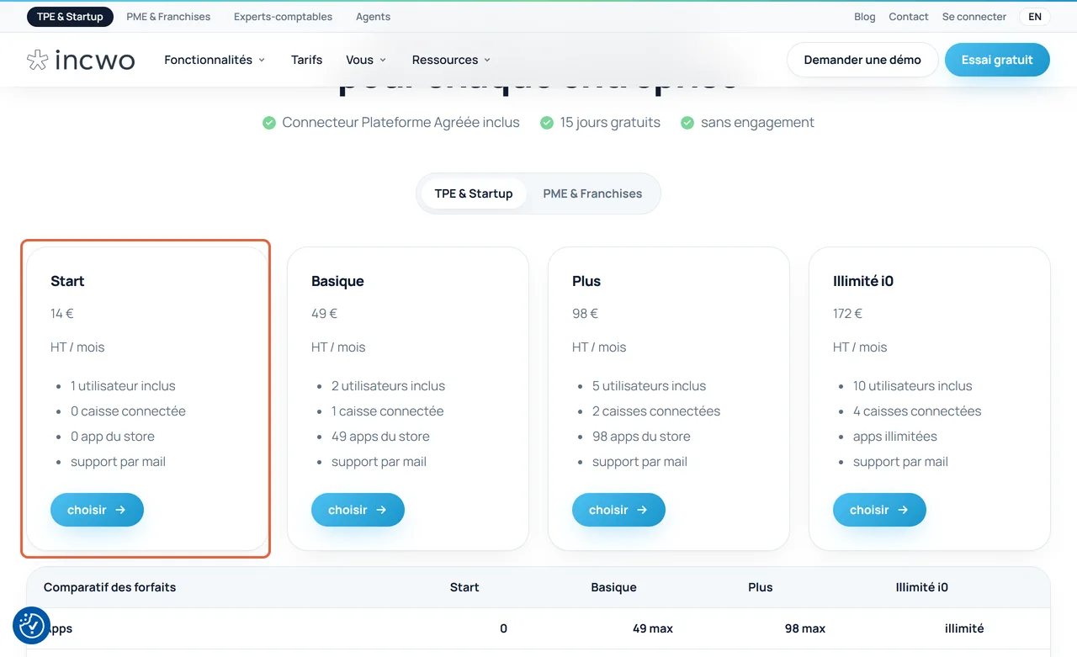Click "98 max" in the Apps row
The image size is (1077, 657).
(805, 628)
